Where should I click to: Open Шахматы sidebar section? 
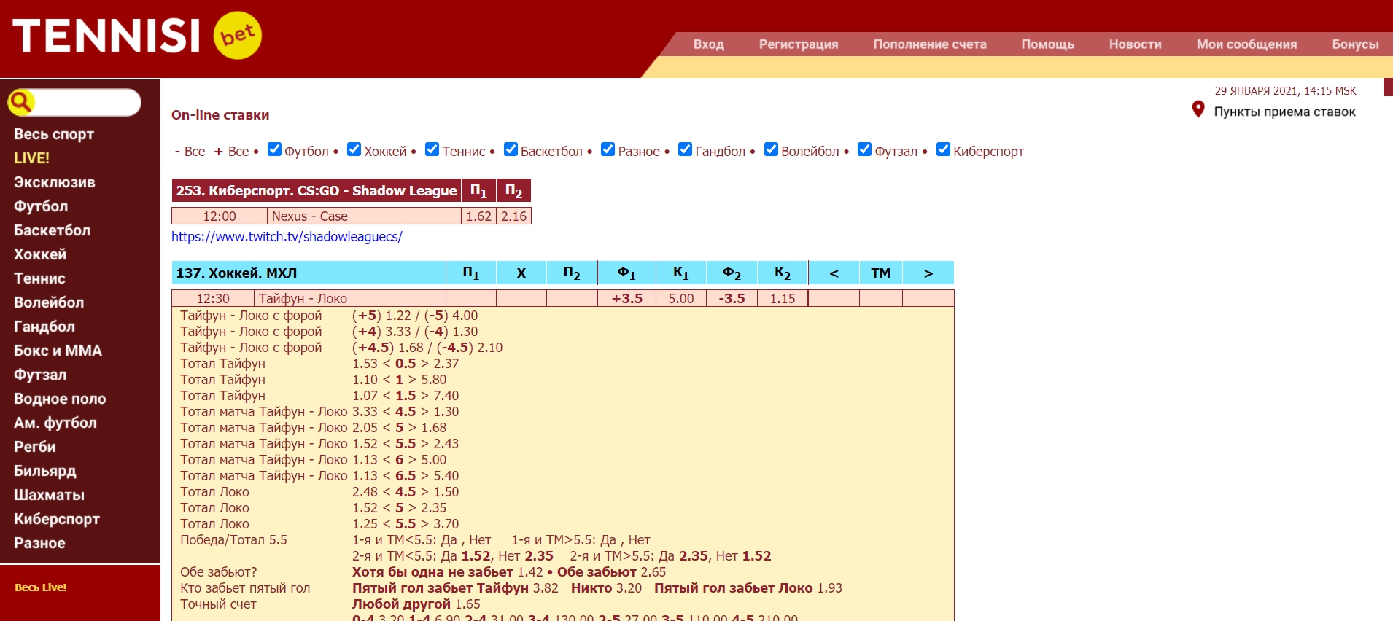49,495
